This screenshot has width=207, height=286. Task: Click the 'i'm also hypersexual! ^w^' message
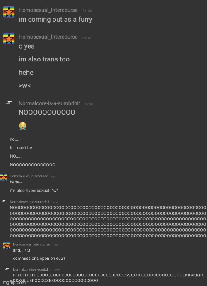click(x=34, y=191)
